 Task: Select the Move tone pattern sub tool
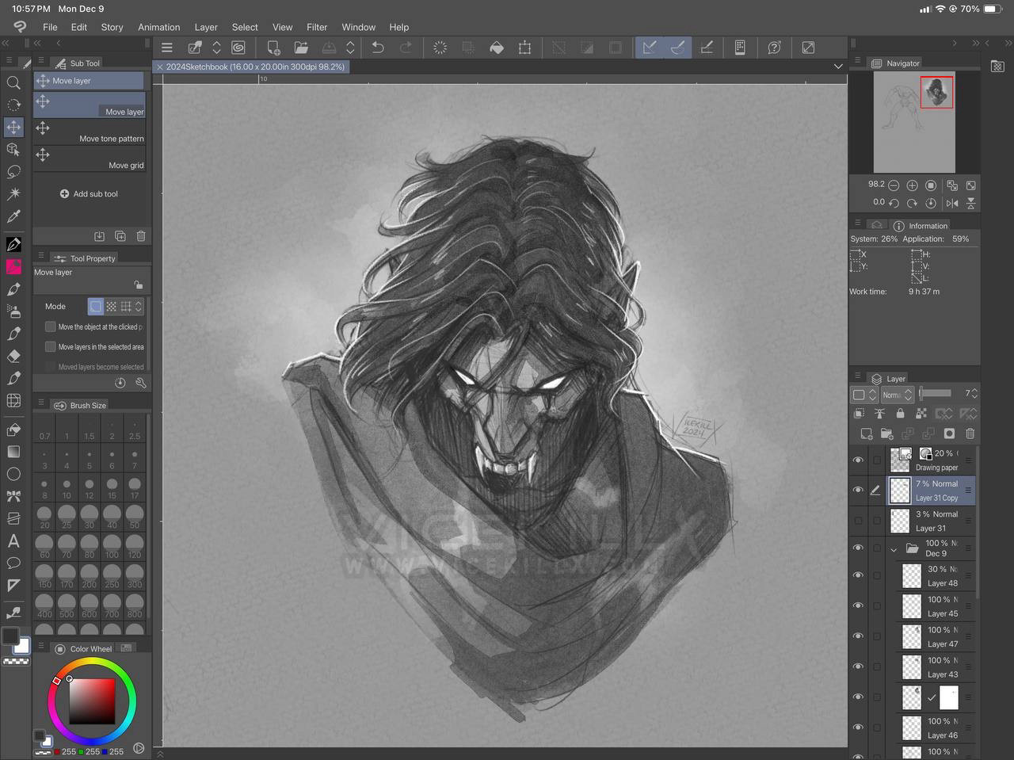tap(90, 132)
